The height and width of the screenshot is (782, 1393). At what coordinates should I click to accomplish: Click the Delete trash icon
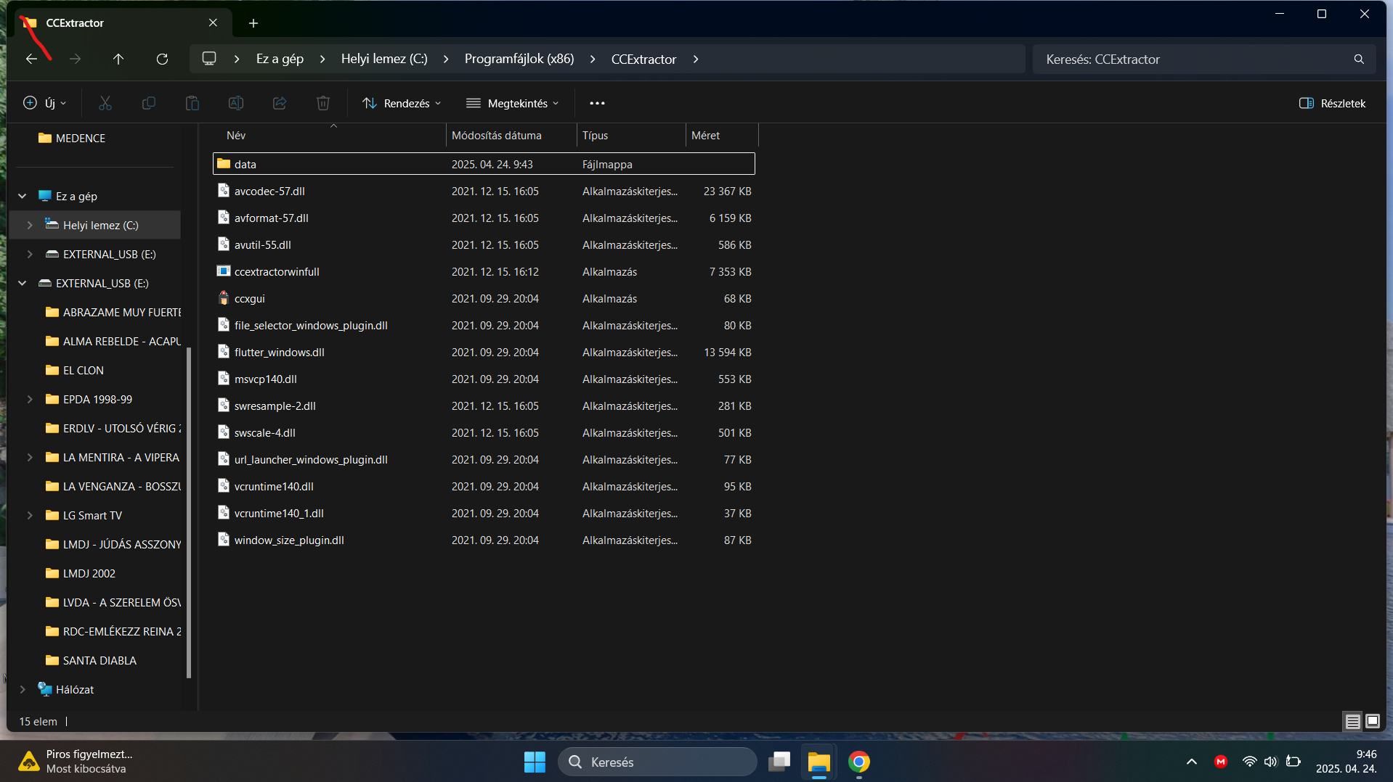click(323, 103)
